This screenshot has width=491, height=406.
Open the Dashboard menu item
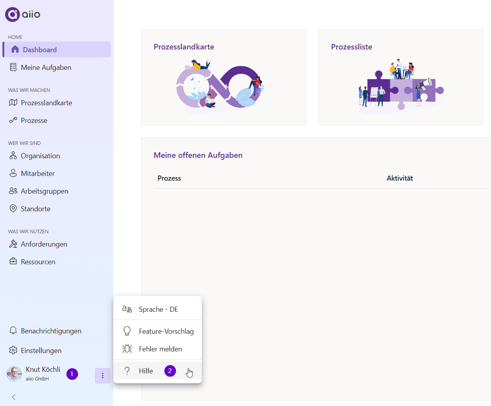click(x=57, y=49)
